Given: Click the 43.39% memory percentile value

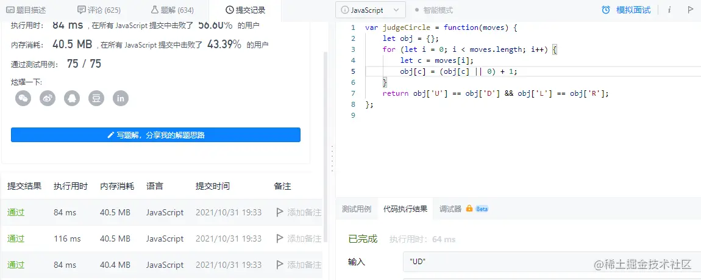Looking at the screenshot, I should pyautogui.click(x=224, y=45).
